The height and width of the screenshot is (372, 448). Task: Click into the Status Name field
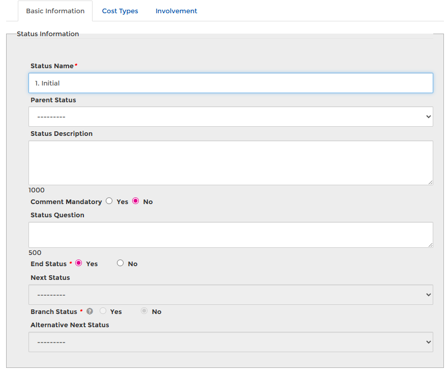coord(230,83)
